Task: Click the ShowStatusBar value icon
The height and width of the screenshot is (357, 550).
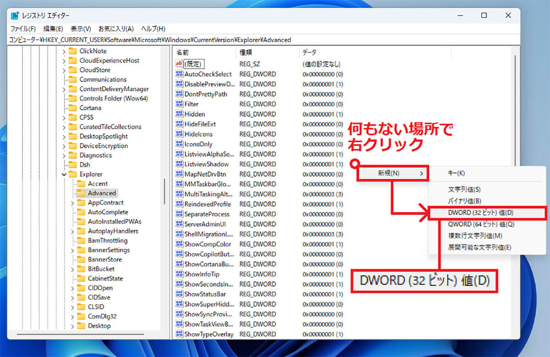Action: pos(179,294)
